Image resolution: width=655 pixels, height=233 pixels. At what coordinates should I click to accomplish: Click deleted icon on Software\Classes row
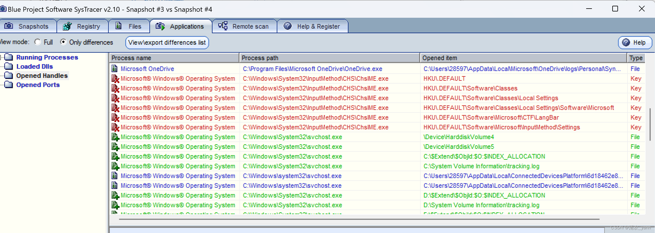coord(115,88)
